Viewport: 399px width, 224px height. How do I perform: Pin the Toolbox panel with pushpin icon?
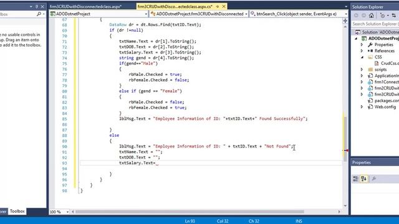pyautogui.click(x=37, y=7)
